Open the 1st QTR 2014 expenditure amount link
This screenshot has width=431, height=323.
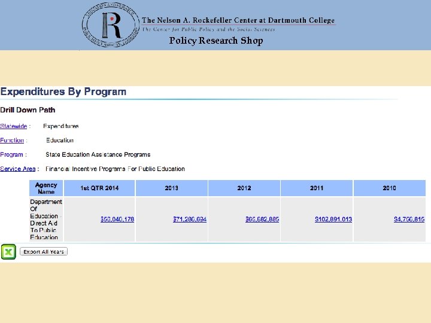(x=117, y=219)
